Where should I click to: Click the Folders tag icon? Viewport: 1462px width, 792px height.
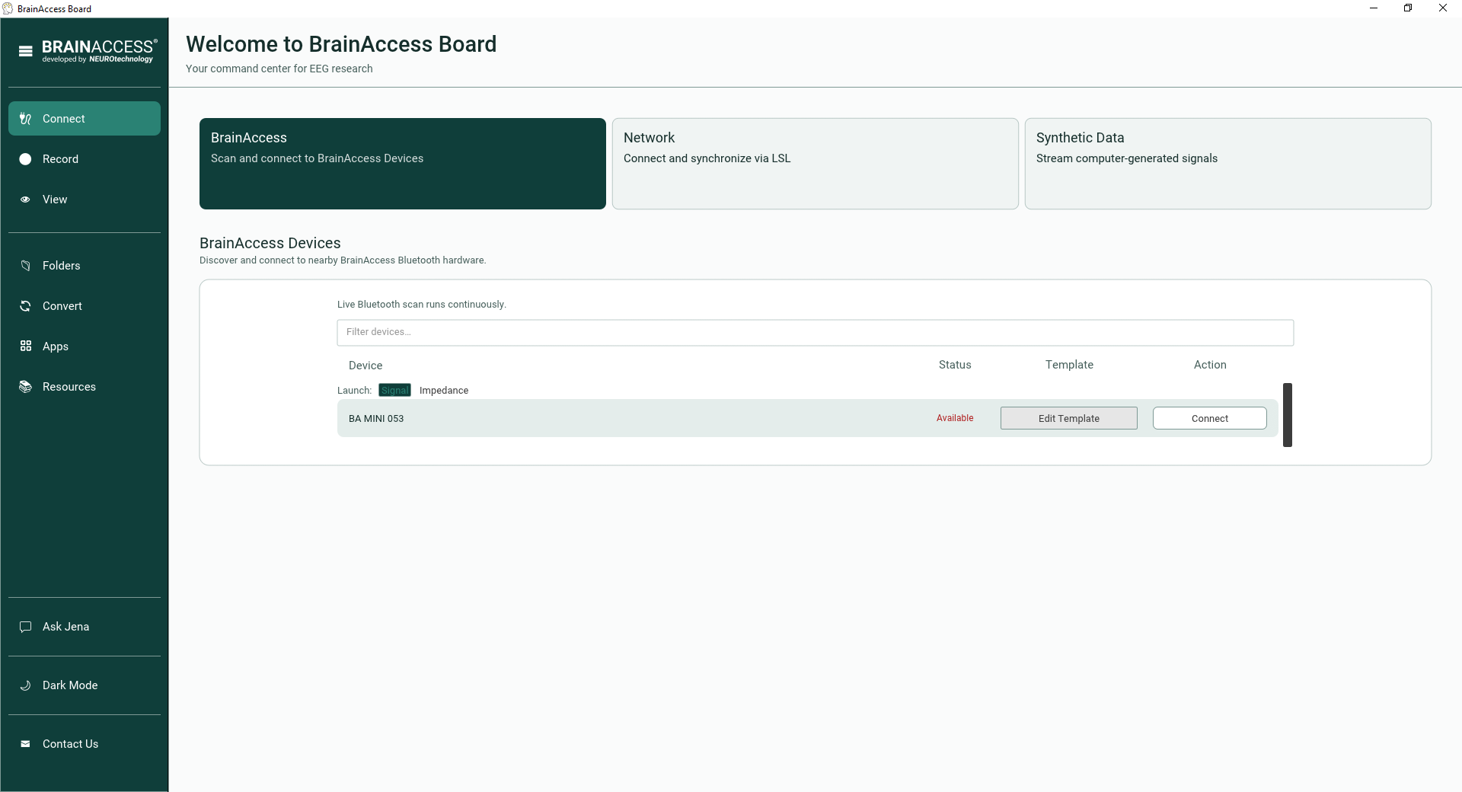point(25,266)
